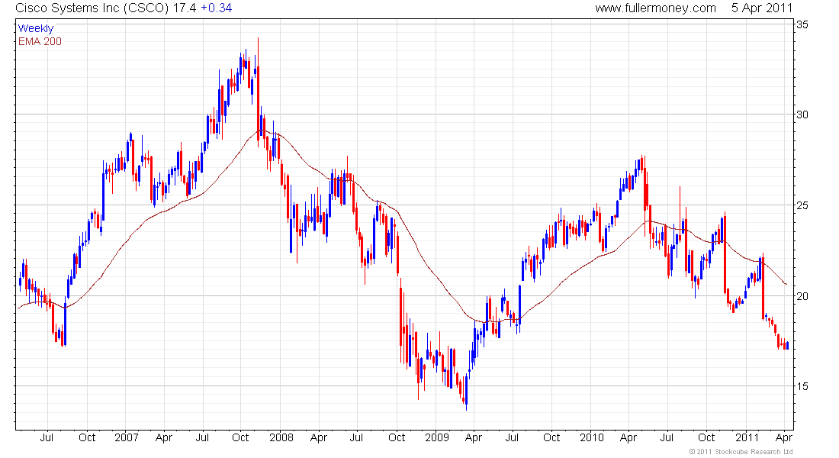Click the '2010' year axis label
This screenshot has height=458, width=839.
(x=592, y=437)
